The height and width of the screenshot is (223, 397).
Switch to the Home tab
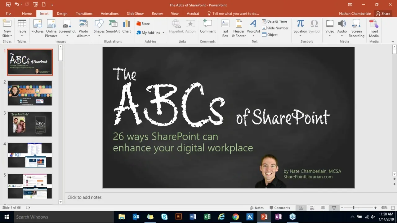[27, 14]
